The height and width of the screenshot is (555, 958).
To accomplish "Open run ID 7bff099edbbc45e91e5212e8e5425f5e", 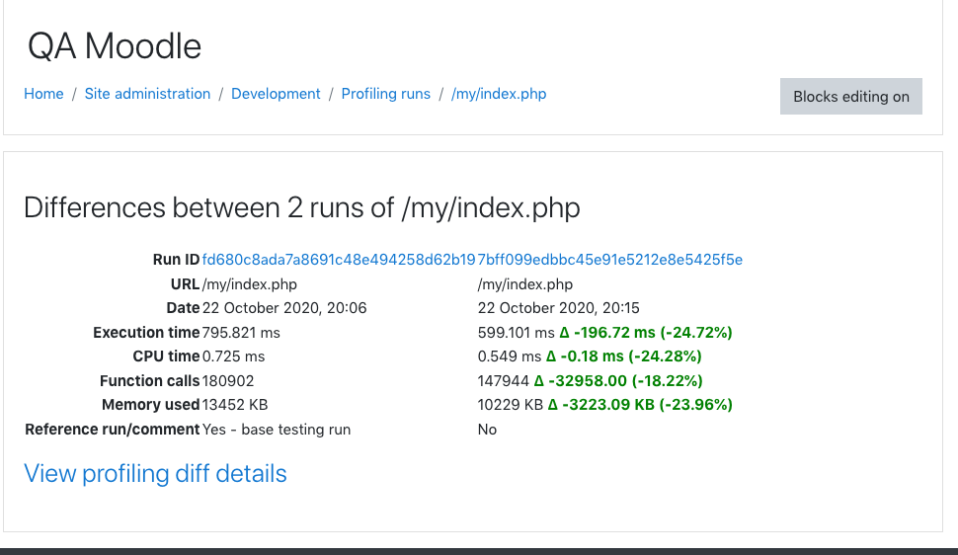I will point(609,260).
